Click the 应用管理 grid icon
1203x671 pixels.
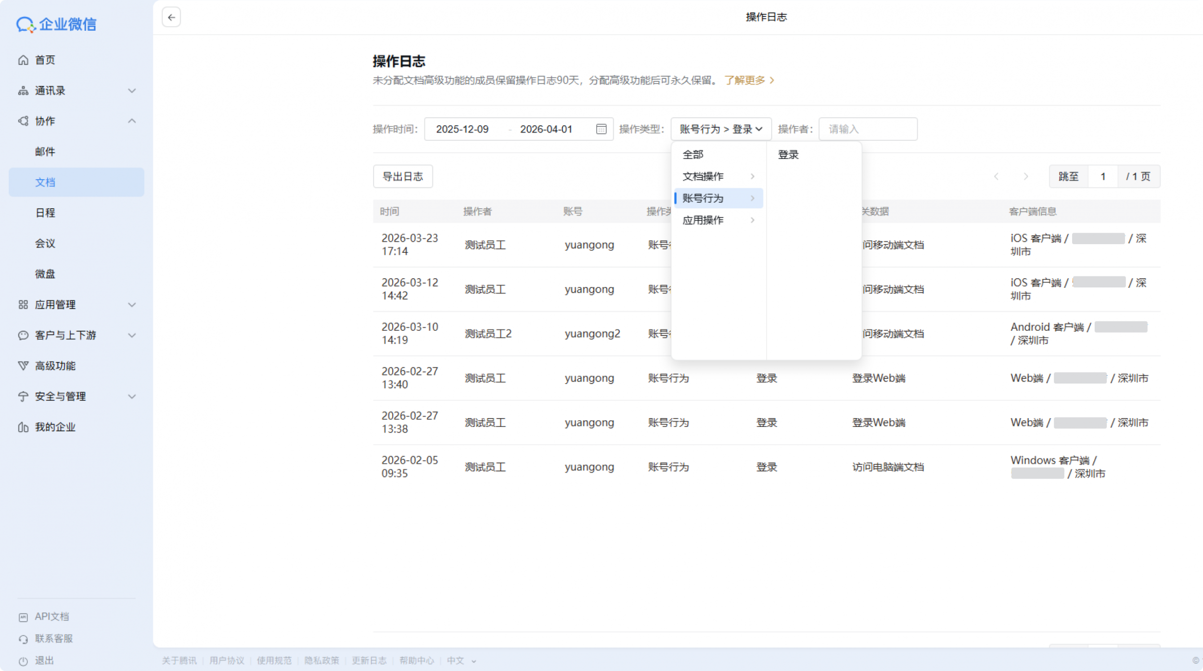click(x=23, y=305)
